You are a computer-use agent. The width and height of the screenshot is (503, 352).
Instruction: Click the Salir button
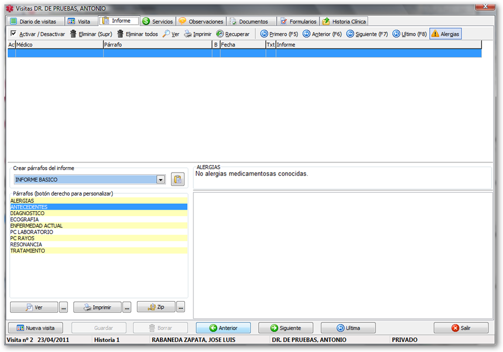[461, 328]
